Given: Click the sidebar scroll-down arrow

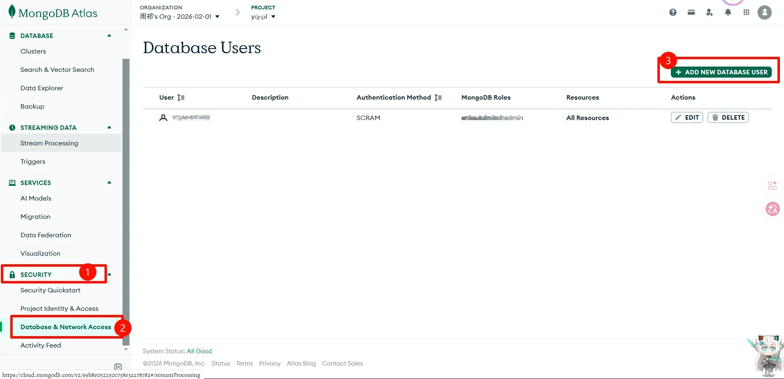Looking at the screenshot, I should pyautogui.click(x=126, y=350).
